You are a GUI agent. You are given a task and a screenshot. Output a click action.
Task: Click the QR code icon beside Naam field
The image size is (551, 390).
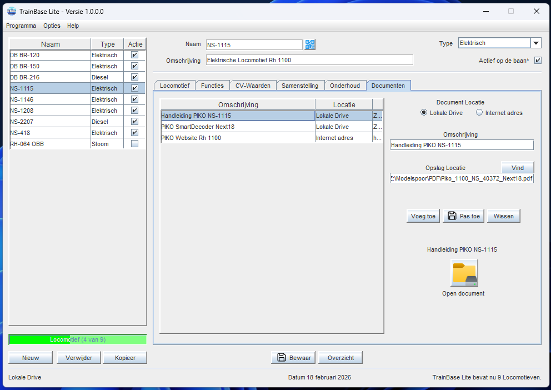coord(310,44)
